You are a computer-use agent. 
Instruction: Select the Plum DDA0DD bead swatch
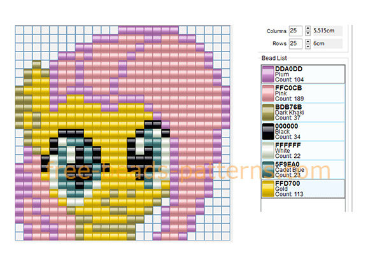268,74
